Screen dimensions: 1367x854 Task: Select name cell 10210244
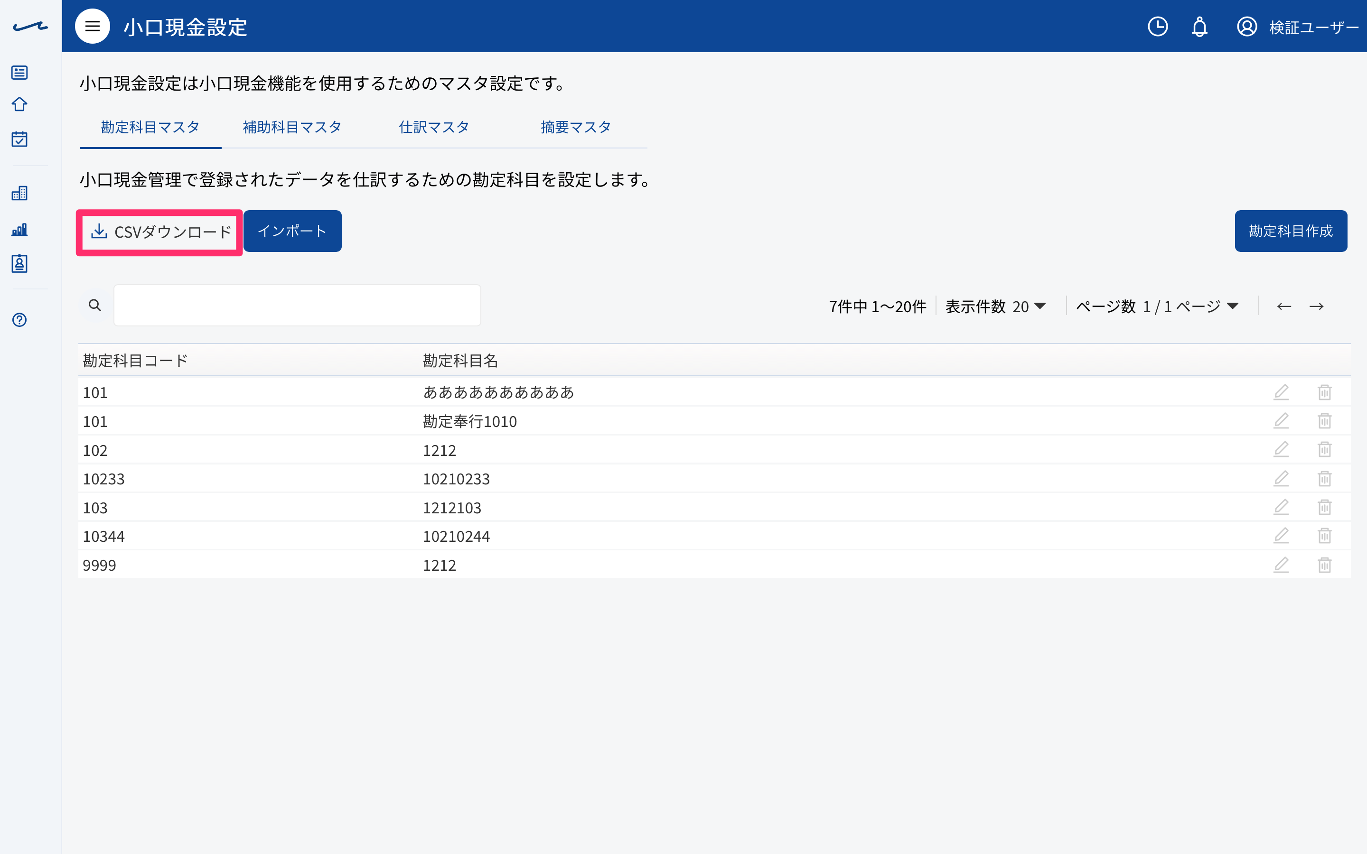click(456, 536)
